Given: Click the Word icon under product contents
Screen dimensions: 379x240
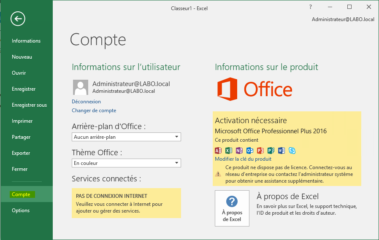Looking at the screenshot, I should (x=282, y=151).
